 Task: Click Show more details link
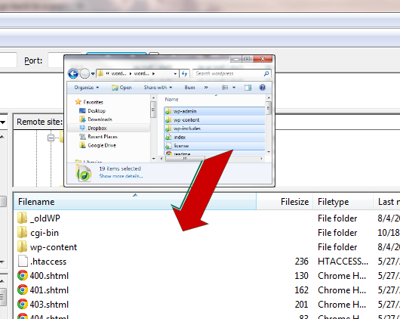pos(121,176)
